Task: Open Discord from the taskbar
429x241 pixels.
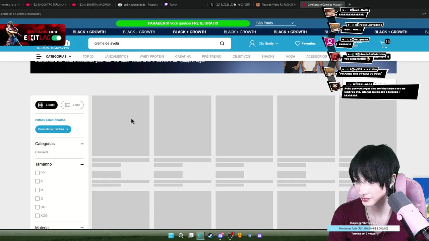Action: pos(220,236)
